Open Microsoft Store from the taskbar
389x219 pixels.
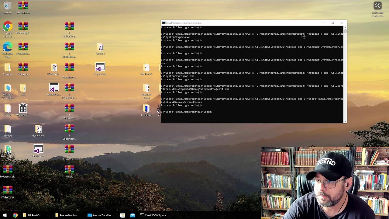122,215
